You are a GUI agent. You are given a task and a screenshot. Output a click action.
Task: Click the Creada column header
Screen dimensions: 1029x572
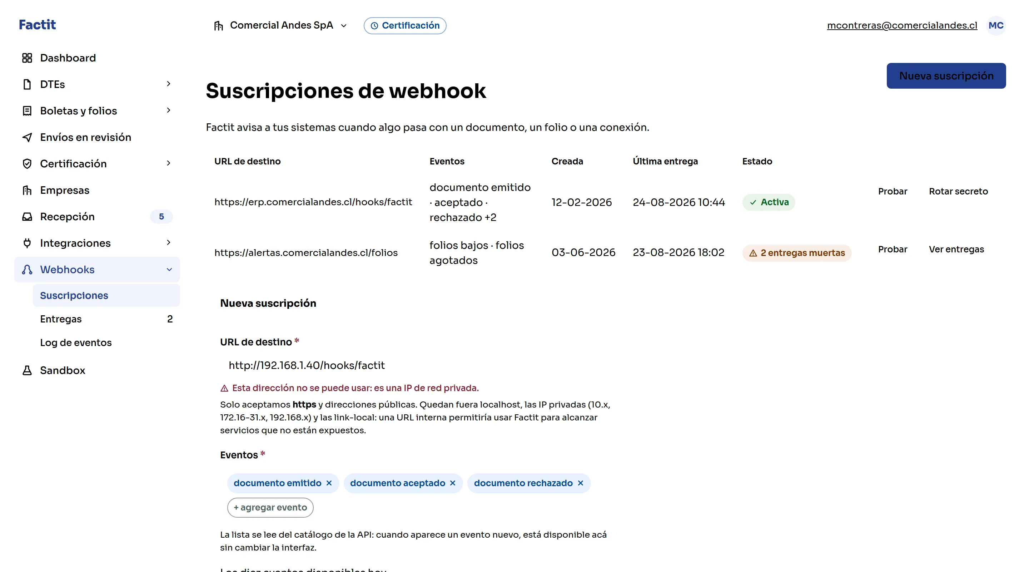(x=567, y=162)
